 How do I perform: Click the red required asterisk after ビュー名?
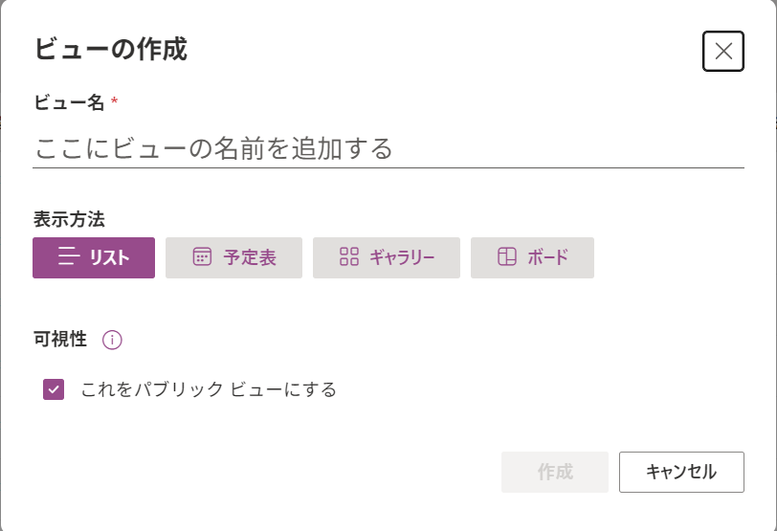pos(115,100)
